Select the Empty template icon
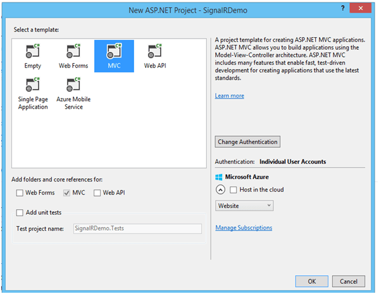The height and width of the screenshot is (294, 379). 33,51
